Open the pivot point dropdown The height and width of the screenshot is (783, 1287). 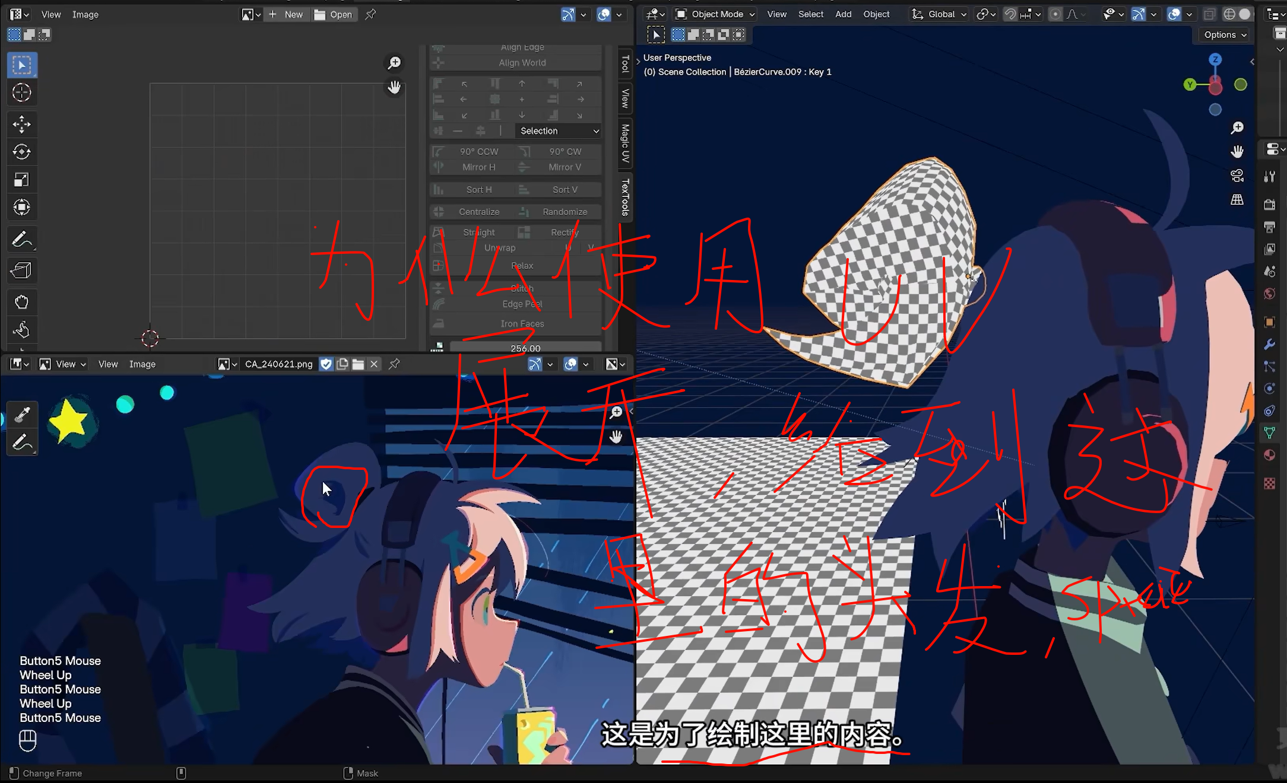[x=987, y=14]
